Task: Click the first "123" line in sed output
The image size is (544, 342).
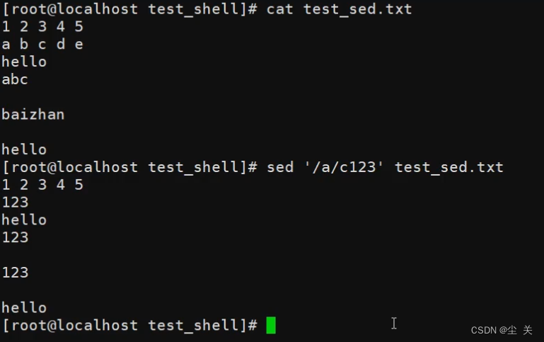Action: pyautogui.click(x=15, y=203)
